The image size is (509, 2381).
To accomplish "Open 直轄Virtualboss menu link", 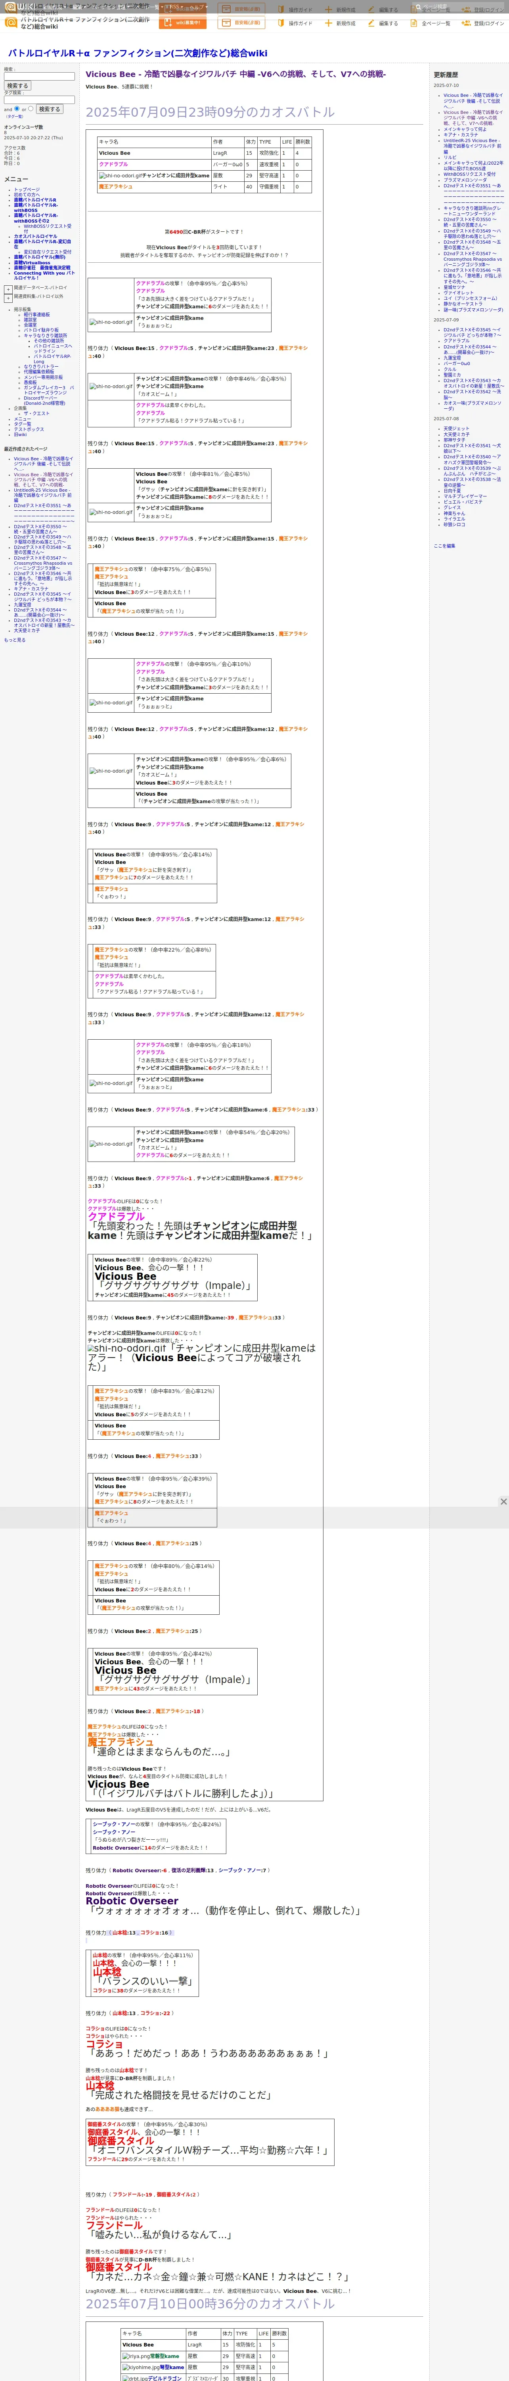I will coord(33,262).
